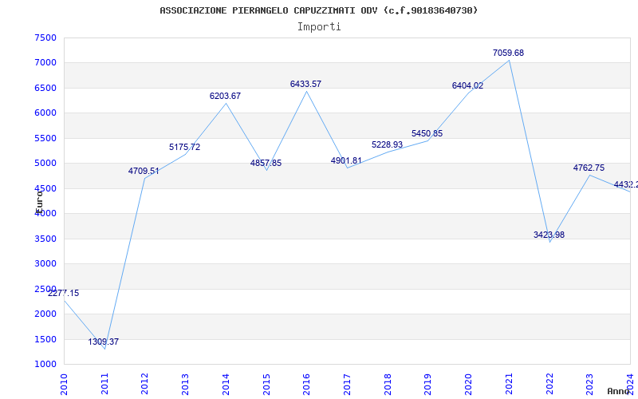Click the 2015 x-axis year label

(266, 385)
